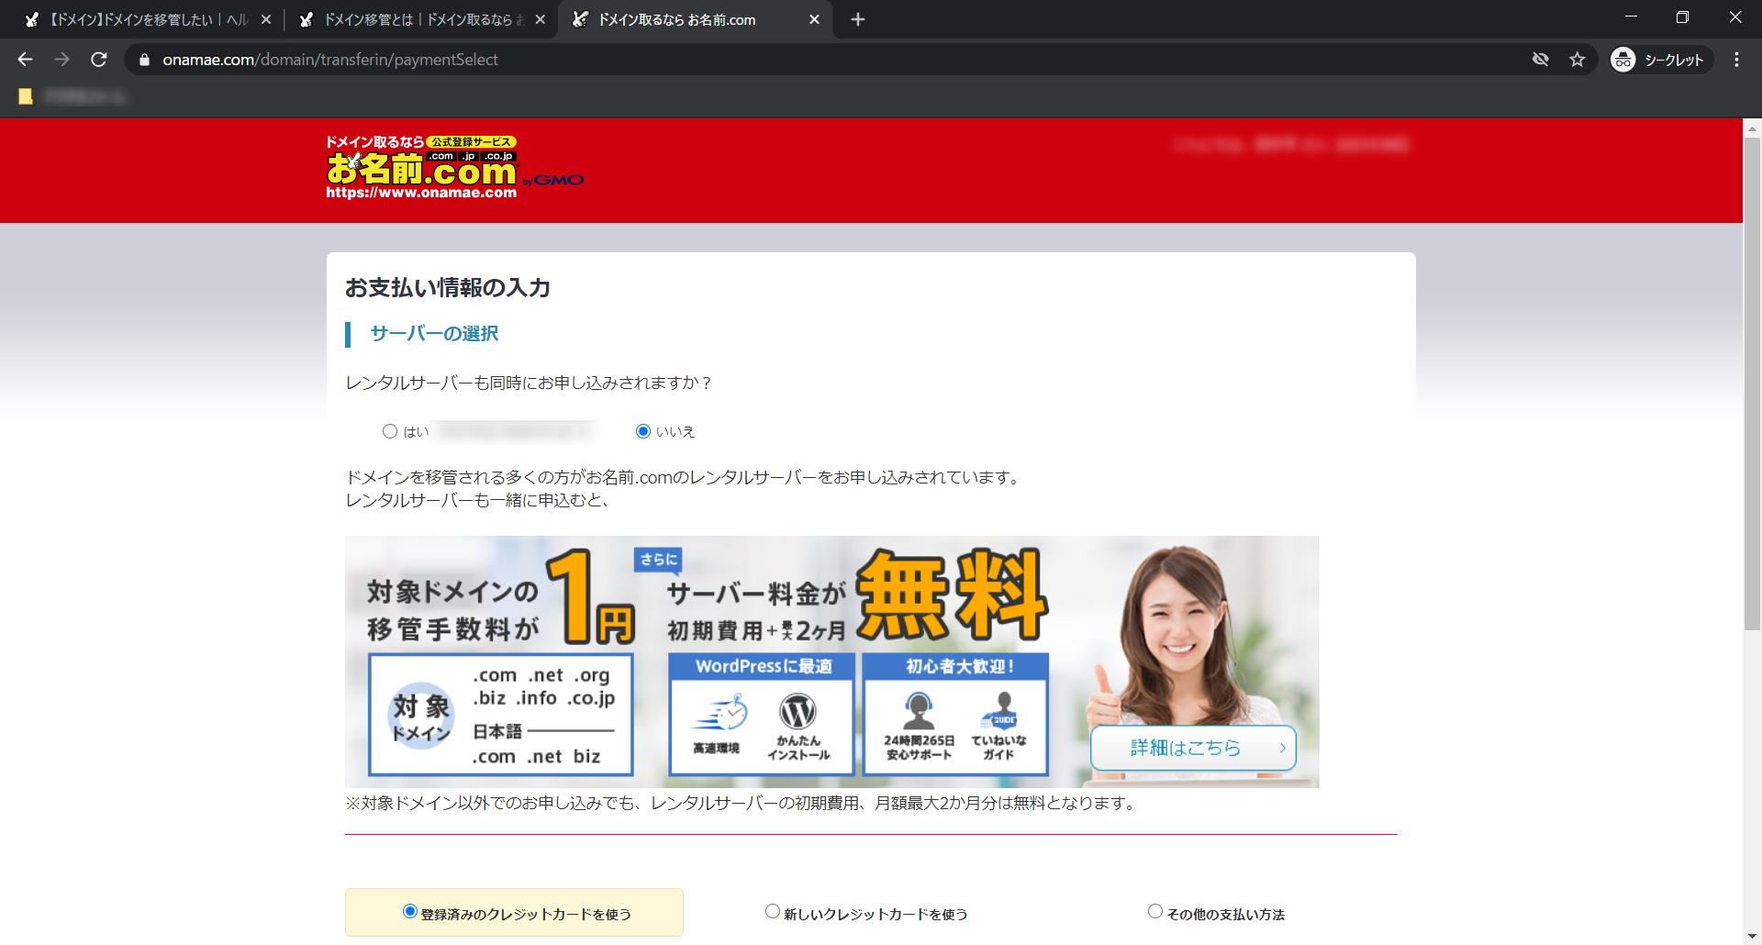This screenshot has width=1762, height=945.
Task: Click the browser forward arrow
Action: 61,60
